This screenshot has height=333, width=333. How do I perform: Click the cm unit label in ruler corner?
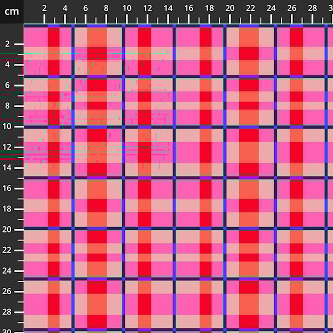click(x=12, y=11)
